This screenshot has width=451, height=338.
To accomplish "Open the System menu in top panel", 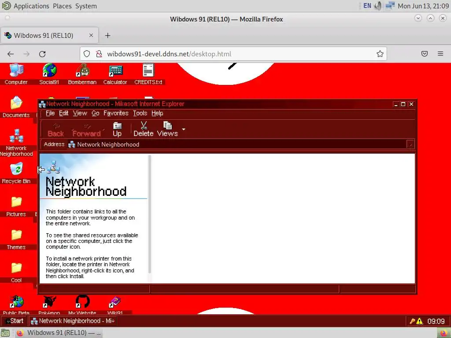I will coord(86,6).
